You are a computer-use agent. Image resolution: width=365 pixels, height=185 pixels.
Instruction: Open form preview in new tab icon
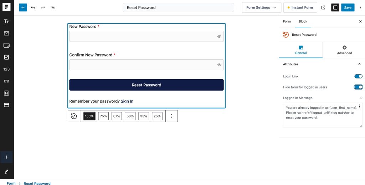point(323,7)
